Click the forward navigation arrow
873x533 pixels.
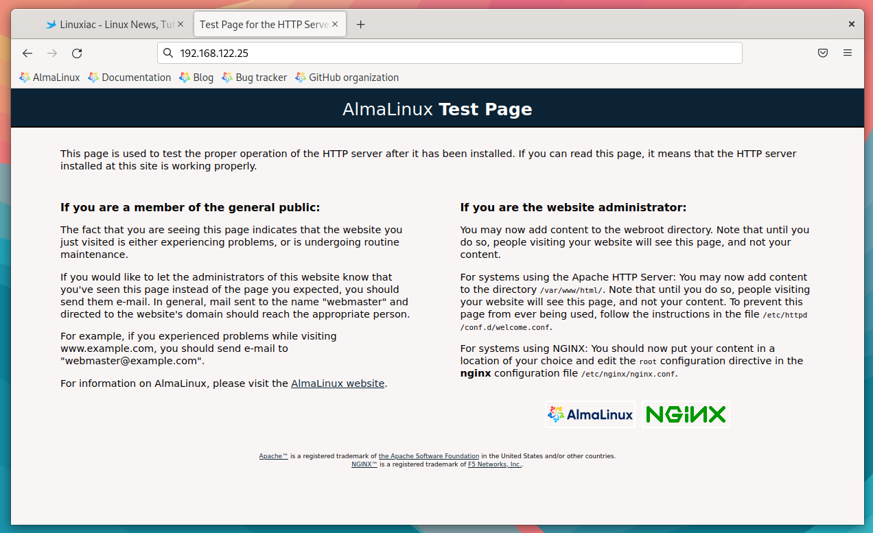coord(52,53)
